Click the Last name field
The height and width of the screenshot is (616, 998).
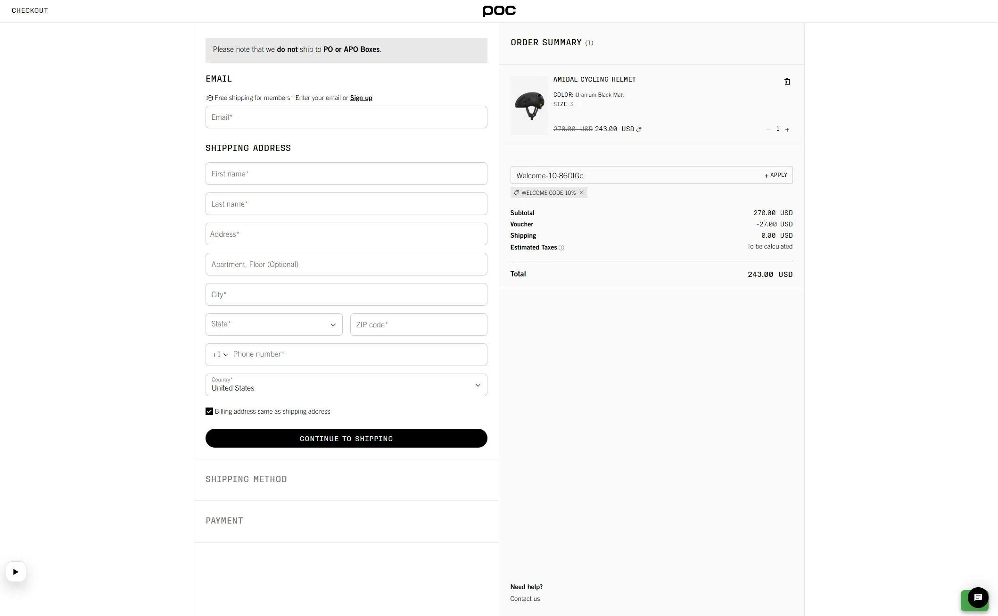346,204
